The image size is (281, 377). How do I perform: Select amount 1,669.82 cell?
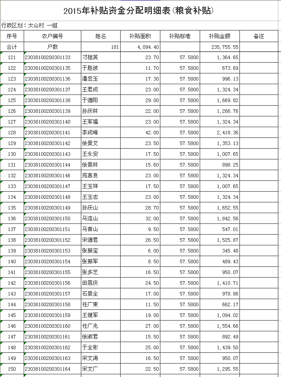(x=220, y=100)
